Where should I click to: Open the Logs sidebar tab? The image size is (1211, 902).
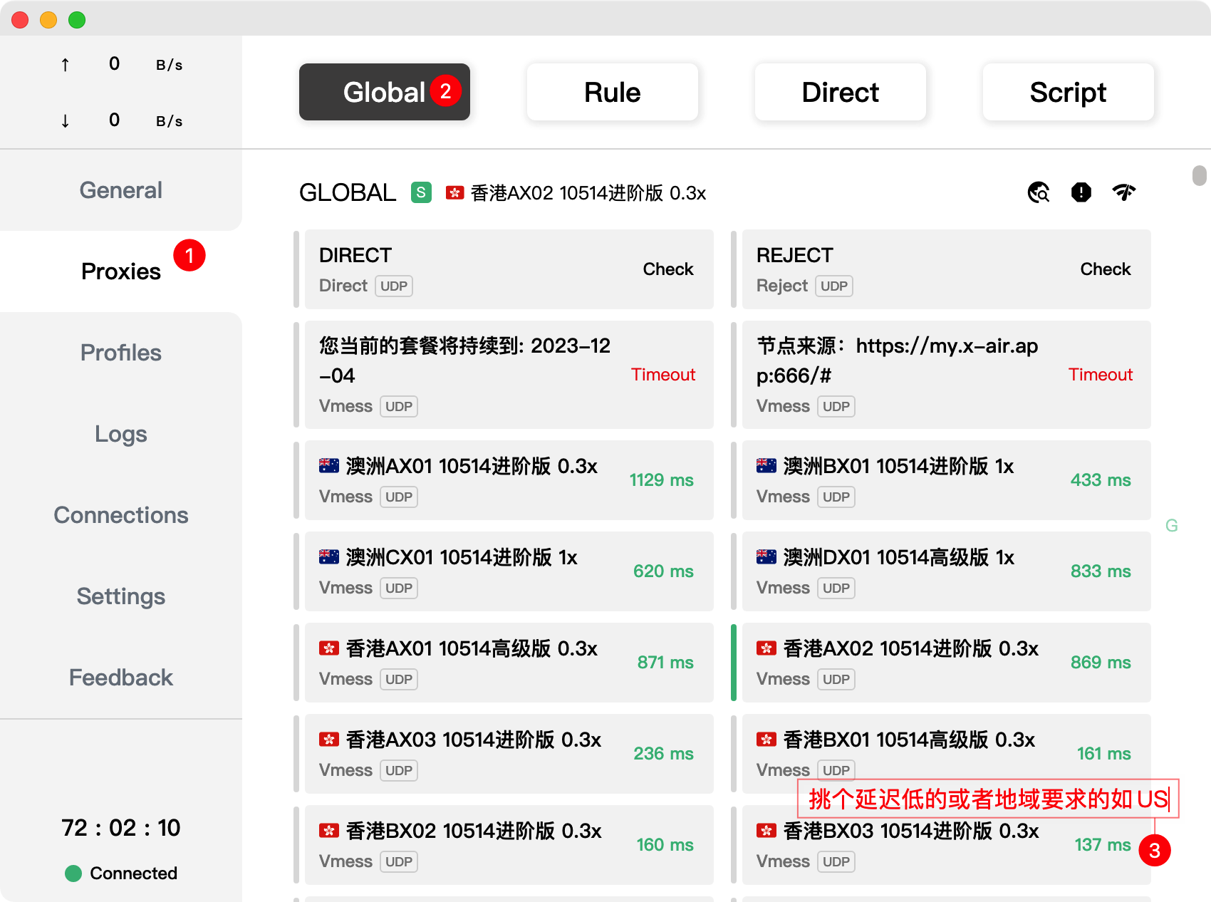click(121, 434)
